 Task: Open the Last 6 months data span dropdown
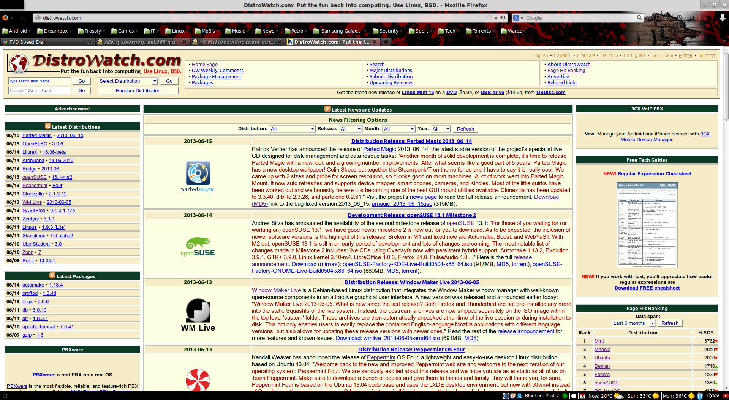[633, 323]
